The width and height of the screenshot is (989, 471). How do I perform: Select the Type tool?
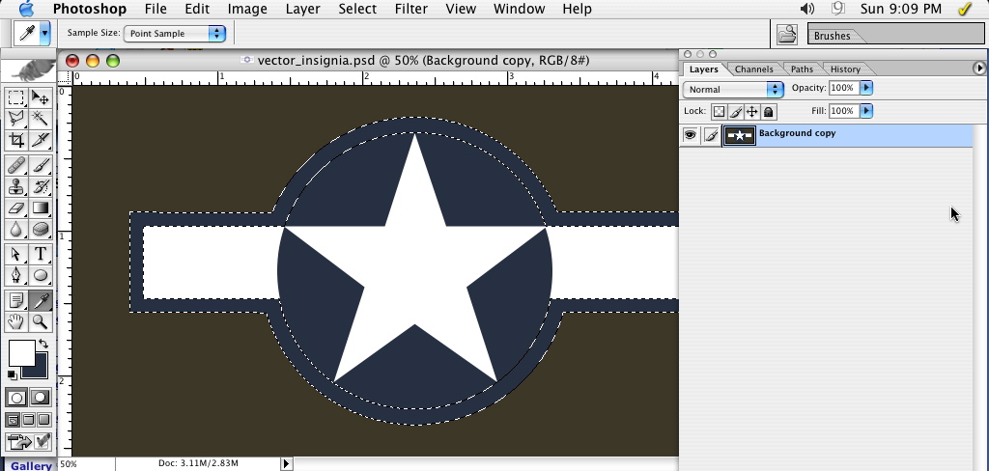pos(41,254)
